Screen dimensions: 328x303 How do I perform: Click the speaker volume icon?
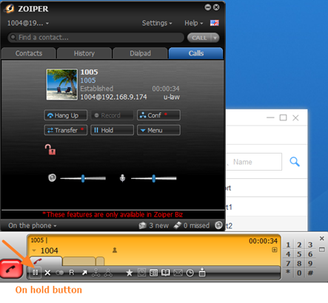tap(52, 177)
